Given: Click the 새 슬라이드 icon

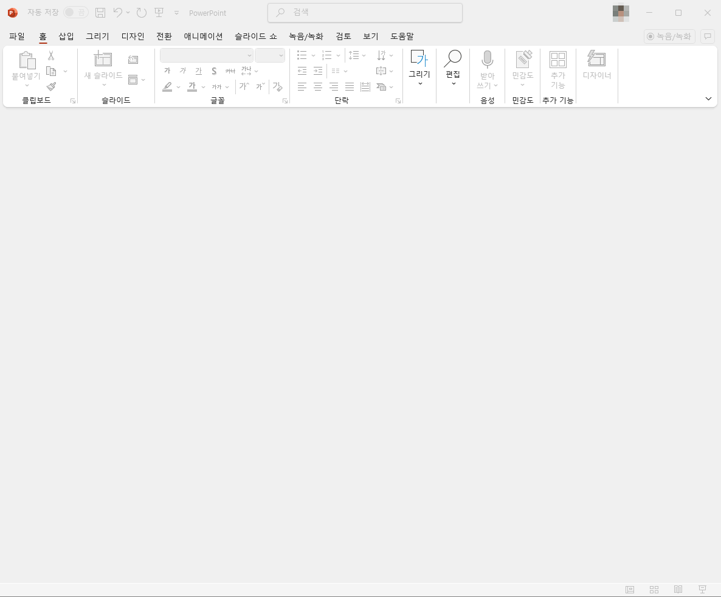Looking at the screenshot, I should [103, 60].
